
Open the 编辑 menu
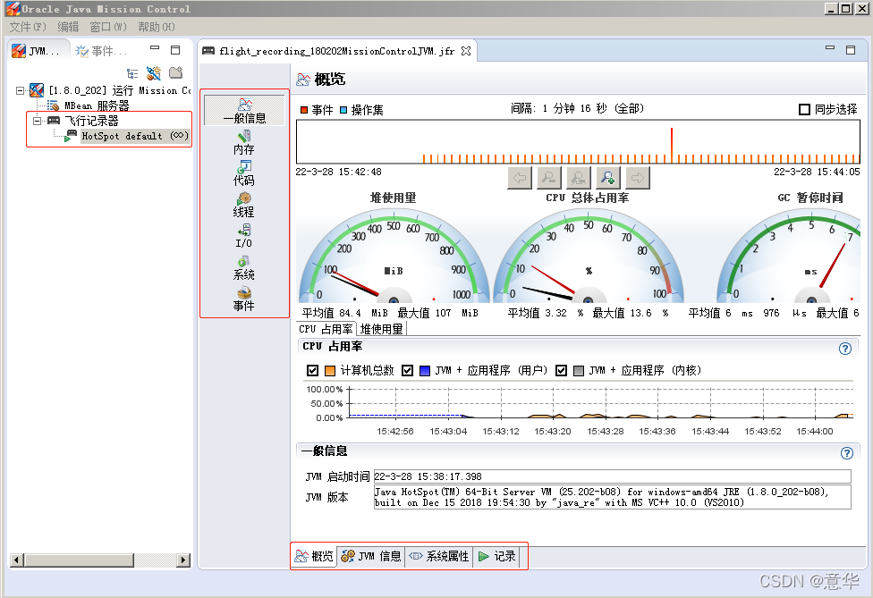coord(68,27)
